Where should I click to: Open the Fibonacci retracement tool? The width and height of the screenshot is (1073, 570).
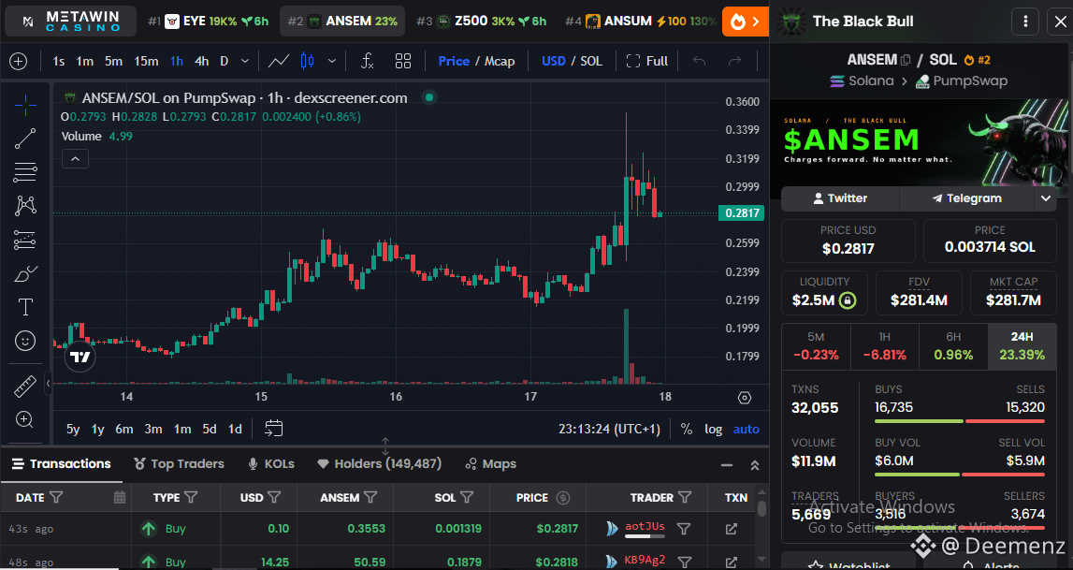[x=25, y=172]
